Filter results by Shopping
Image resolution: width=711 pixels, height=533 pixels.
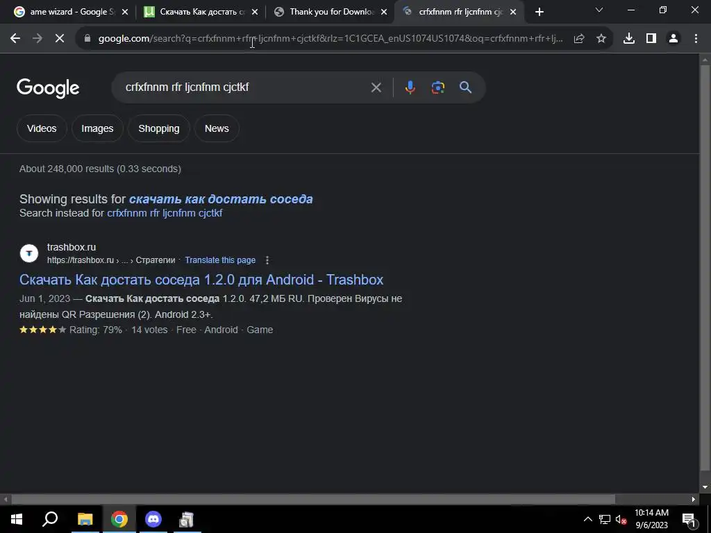pos(159,128)
